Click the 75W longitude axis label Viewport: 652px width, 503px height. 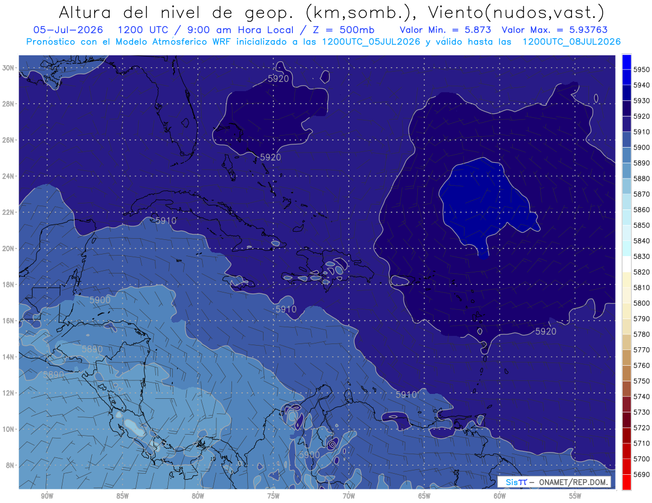pyautogui.click(x=273, y=496)
